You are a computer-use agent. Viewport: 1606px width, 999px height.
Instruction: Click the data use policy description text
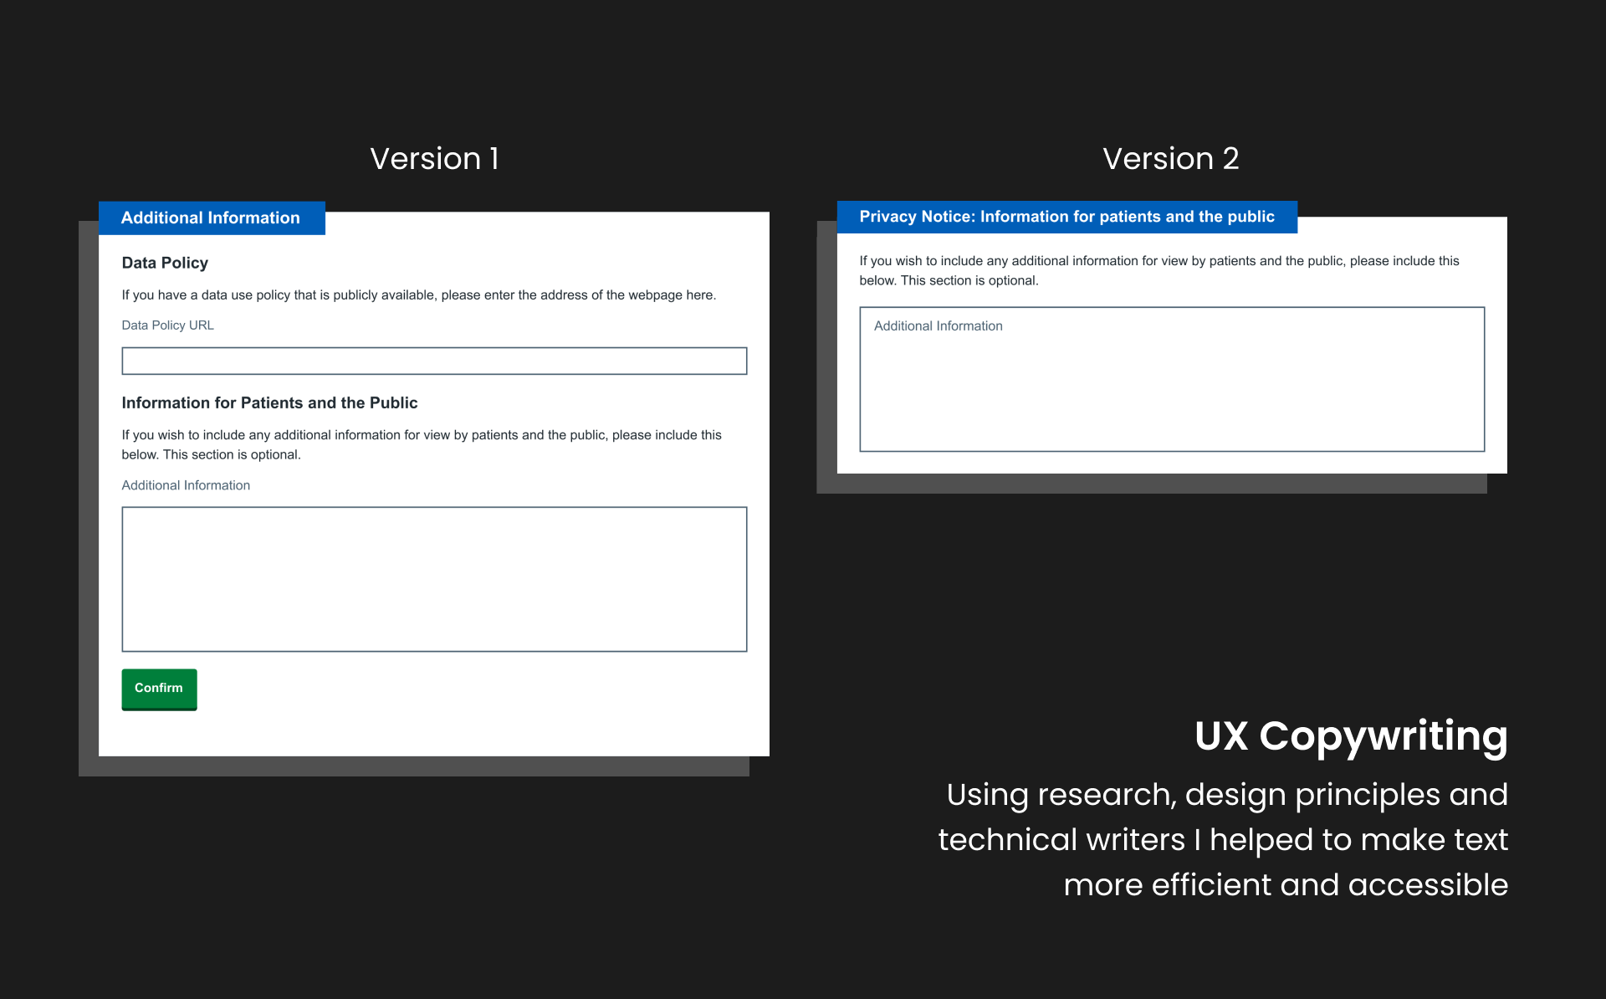click(418, 295)
